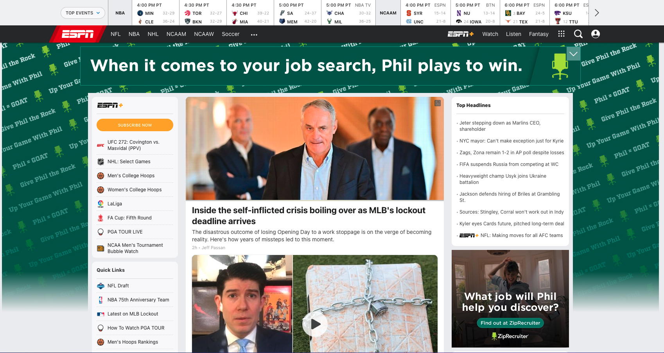Open the ESPN+ logo in navbar

click(460, 34)
